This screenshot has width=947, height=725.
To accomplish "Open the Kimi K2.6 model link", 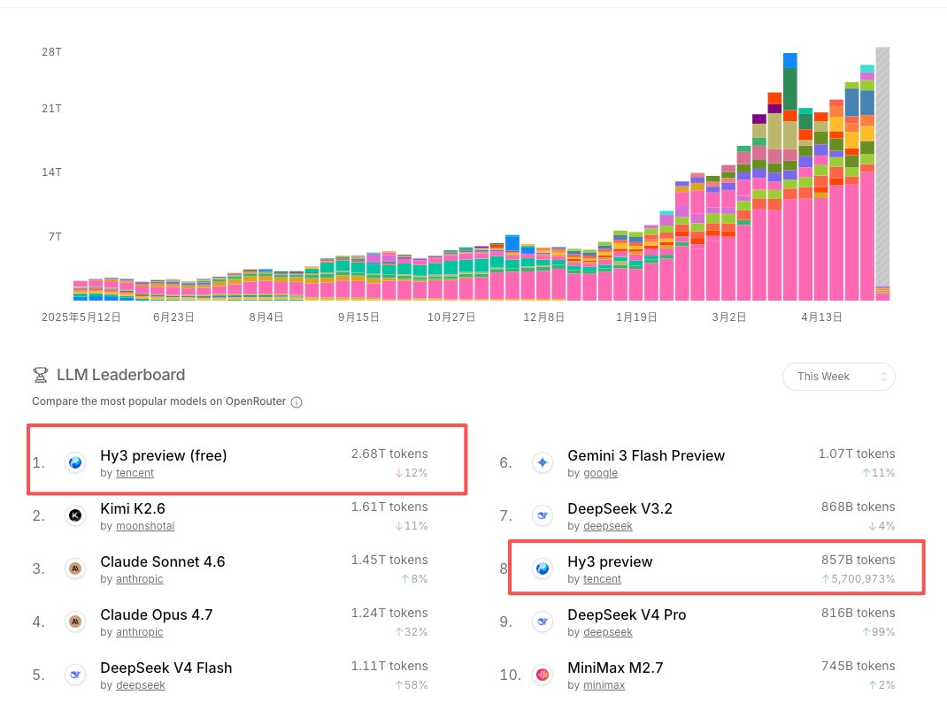I will click(x=133, y=508).
